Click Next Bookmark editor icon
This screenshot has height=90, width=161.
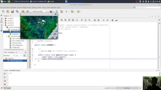pyautogui.click(x=86, y=20)
